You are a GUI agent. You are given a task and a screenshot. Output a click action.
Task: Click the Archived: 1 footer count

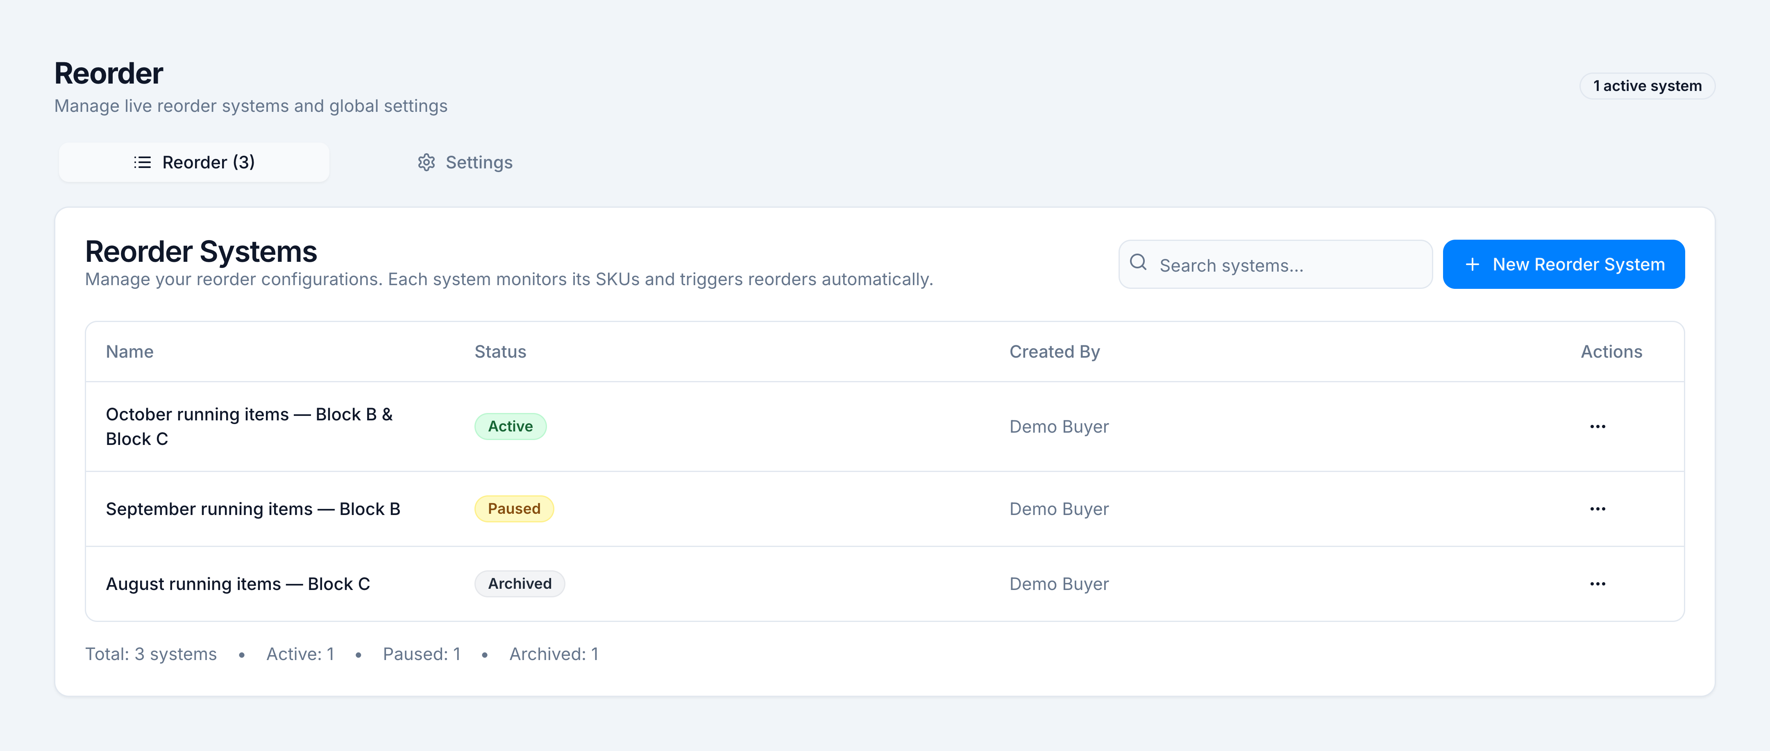pos(554,655)
